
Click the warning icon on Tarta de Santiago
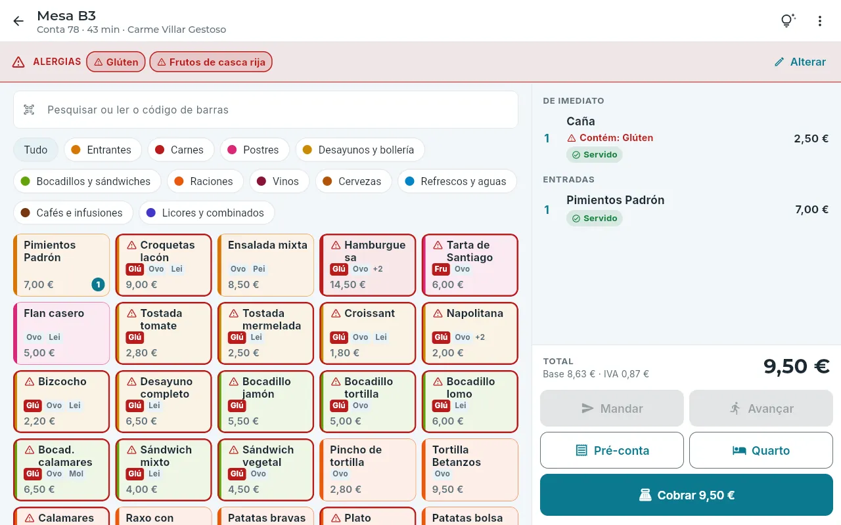pos(438,245)
